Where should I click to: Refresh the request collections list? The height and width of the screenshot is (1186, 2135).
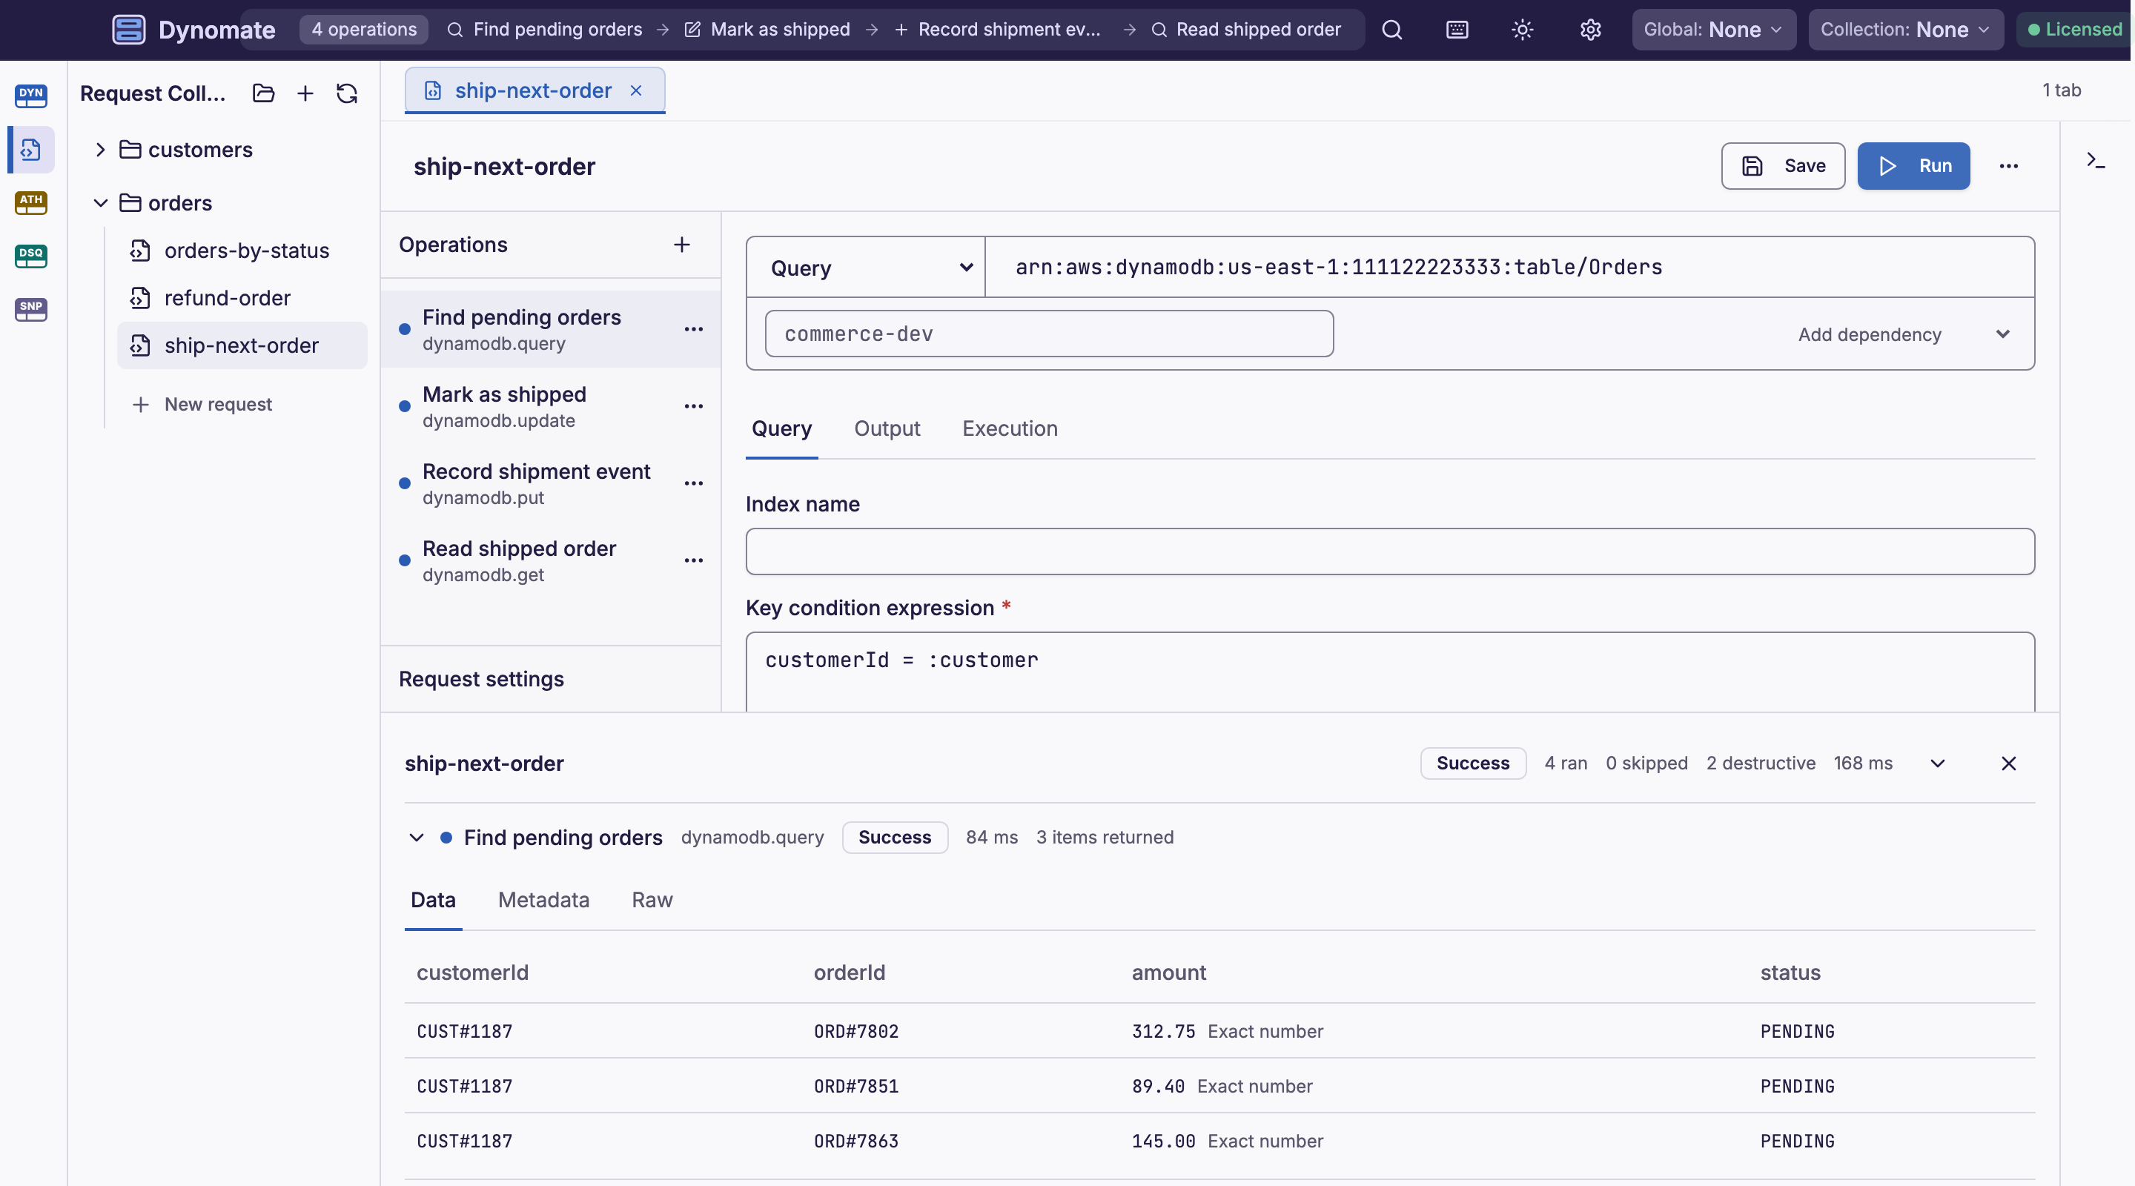tap(346, 93)
